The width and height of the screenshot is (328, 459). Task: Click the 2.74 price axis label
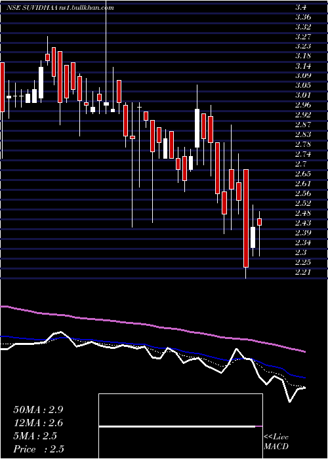point(303,154)
